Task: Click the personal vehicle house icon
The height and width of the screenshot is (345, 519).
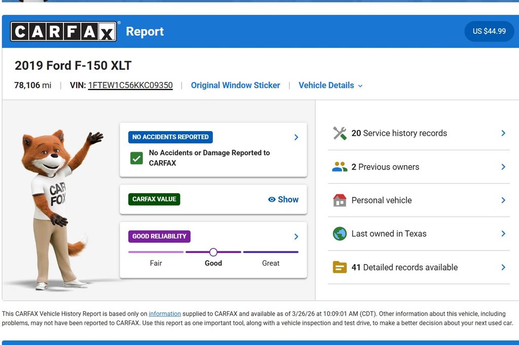Action: click(340, 200)
